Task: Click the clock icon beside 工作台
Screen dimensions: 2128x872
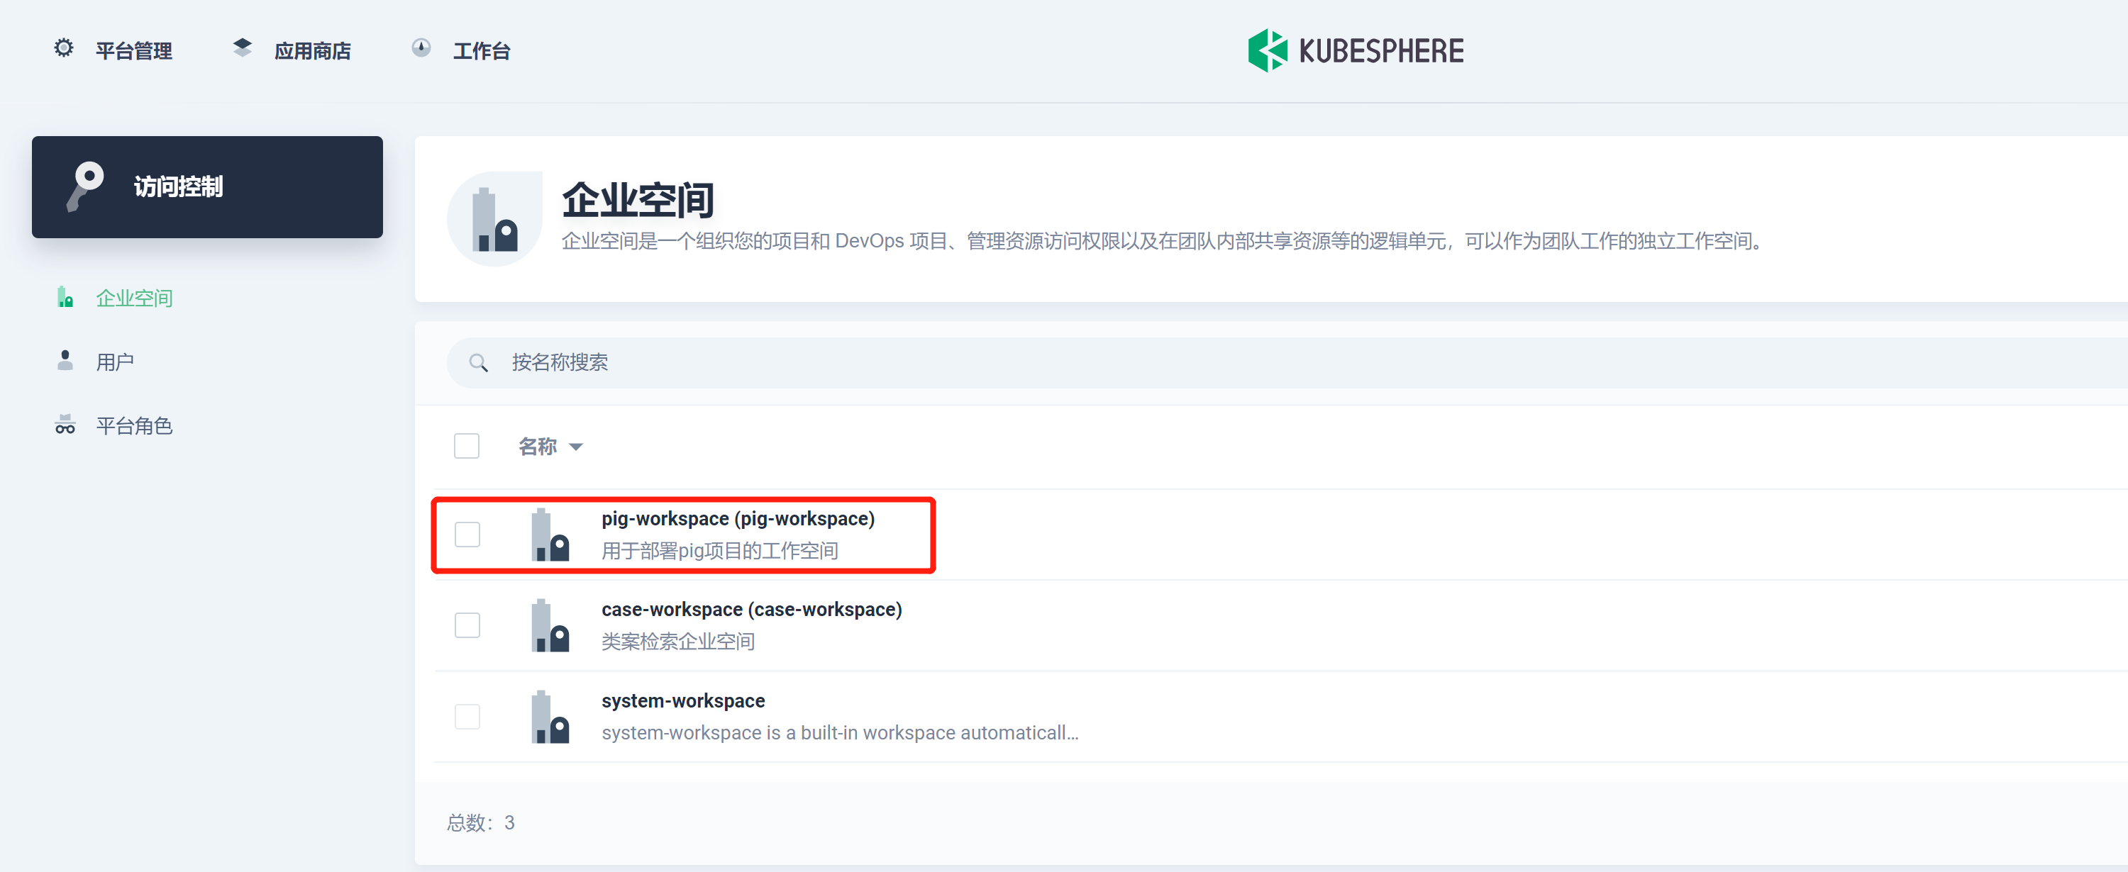Action: click(422, 48)
